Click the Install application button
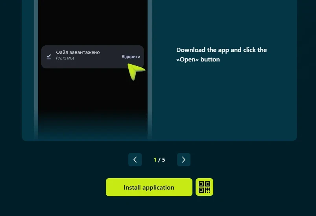The height and width of the screenshot is (216, 316). 149,187
